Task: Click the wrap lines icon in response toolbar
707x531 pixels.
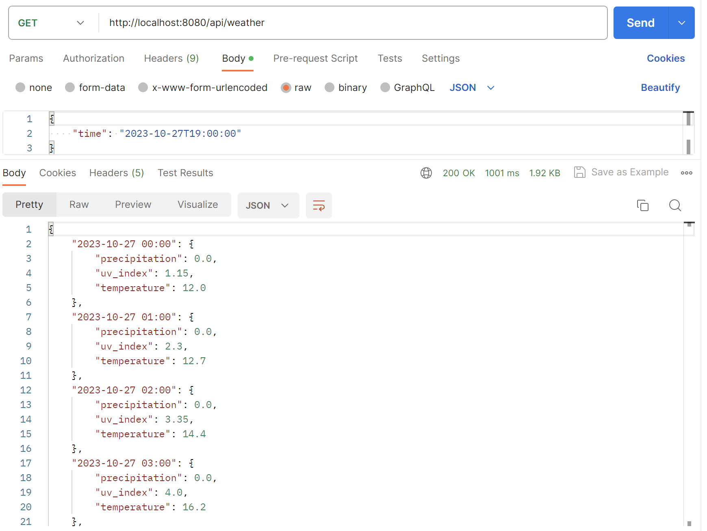Action: 319,205
